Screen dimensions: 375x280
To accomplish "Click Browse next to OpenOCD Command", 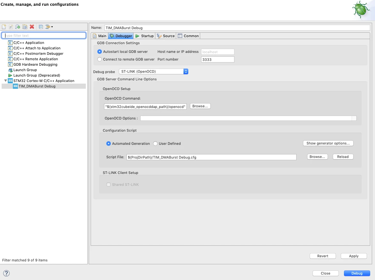I will pos(200,106).
